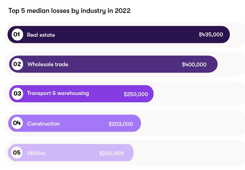This screenshot has width=245, height=170.
Task: Select the $203,000 loss value
Action: pyautogui.click(x=121, y=124)
